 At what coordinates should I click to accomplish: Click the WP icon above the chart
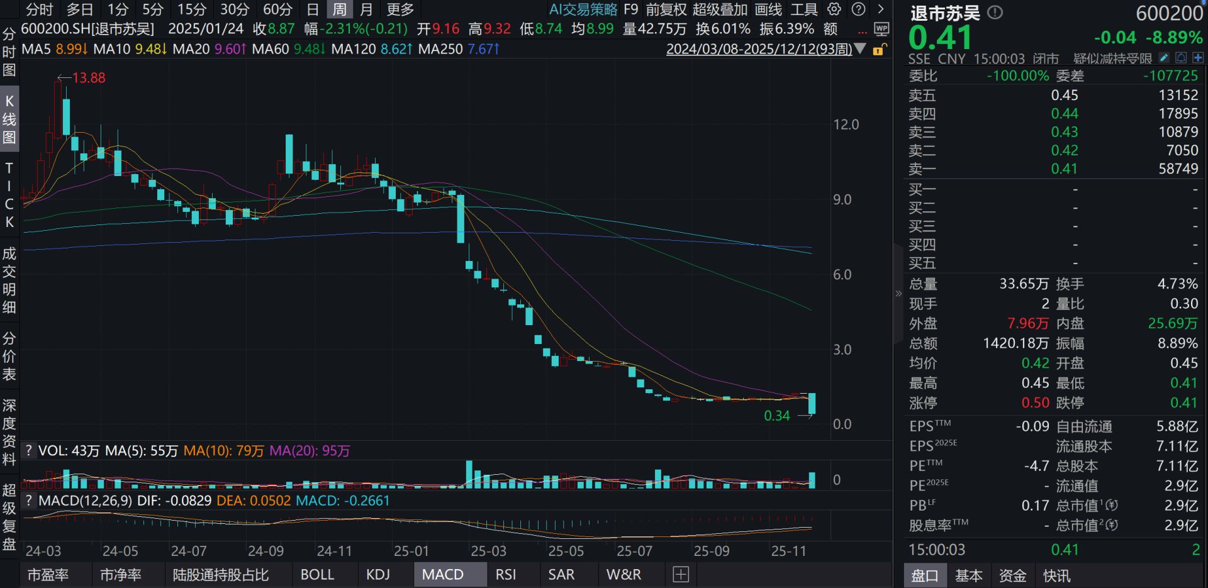[x=881, y=29]
